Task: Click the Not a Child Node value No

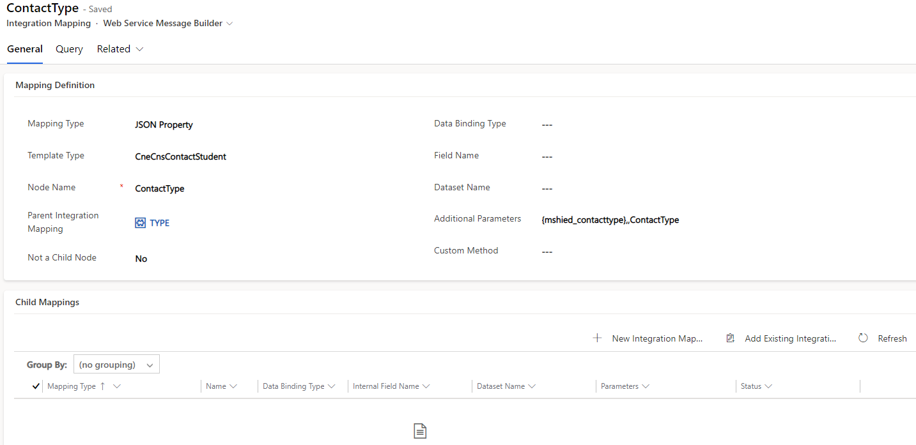Action: [141, 259]
